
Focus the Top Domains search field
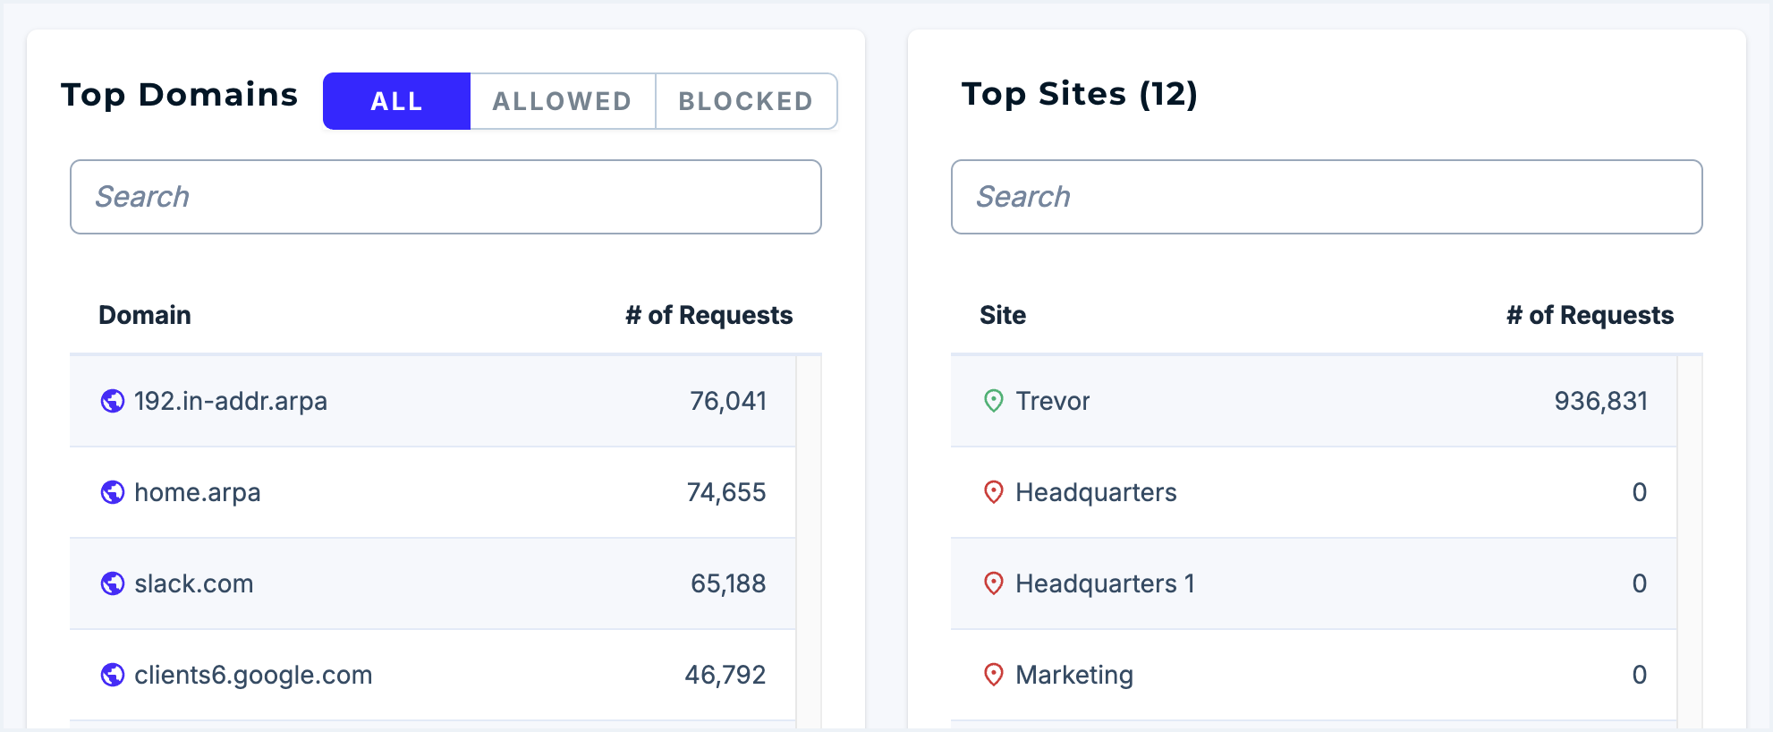click(445, 197)
